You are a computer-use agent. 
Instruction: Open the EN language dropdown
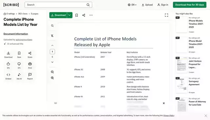pos(132,5)
